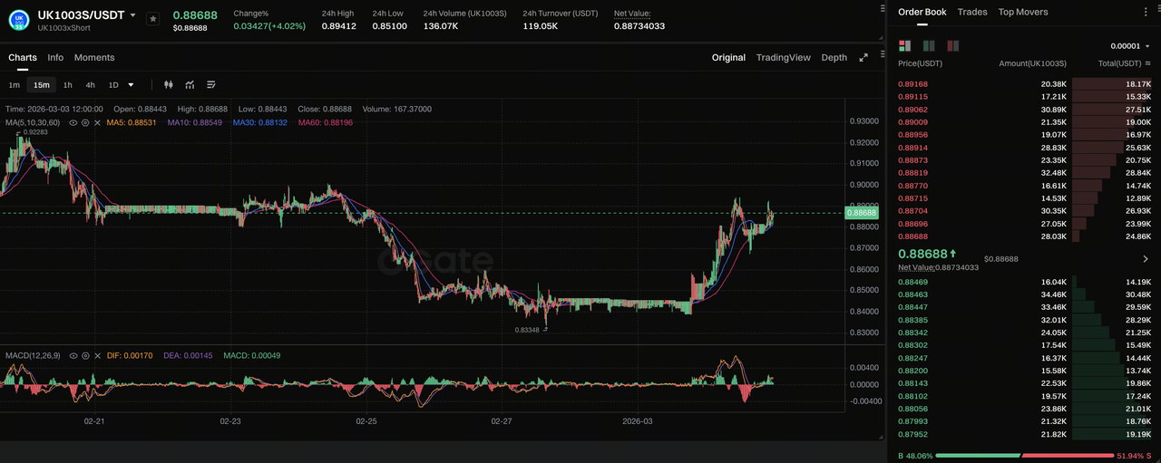Viewport: 1161px width, 463px height.
Task: Click the Net Value link
Action: pos(632,14)
